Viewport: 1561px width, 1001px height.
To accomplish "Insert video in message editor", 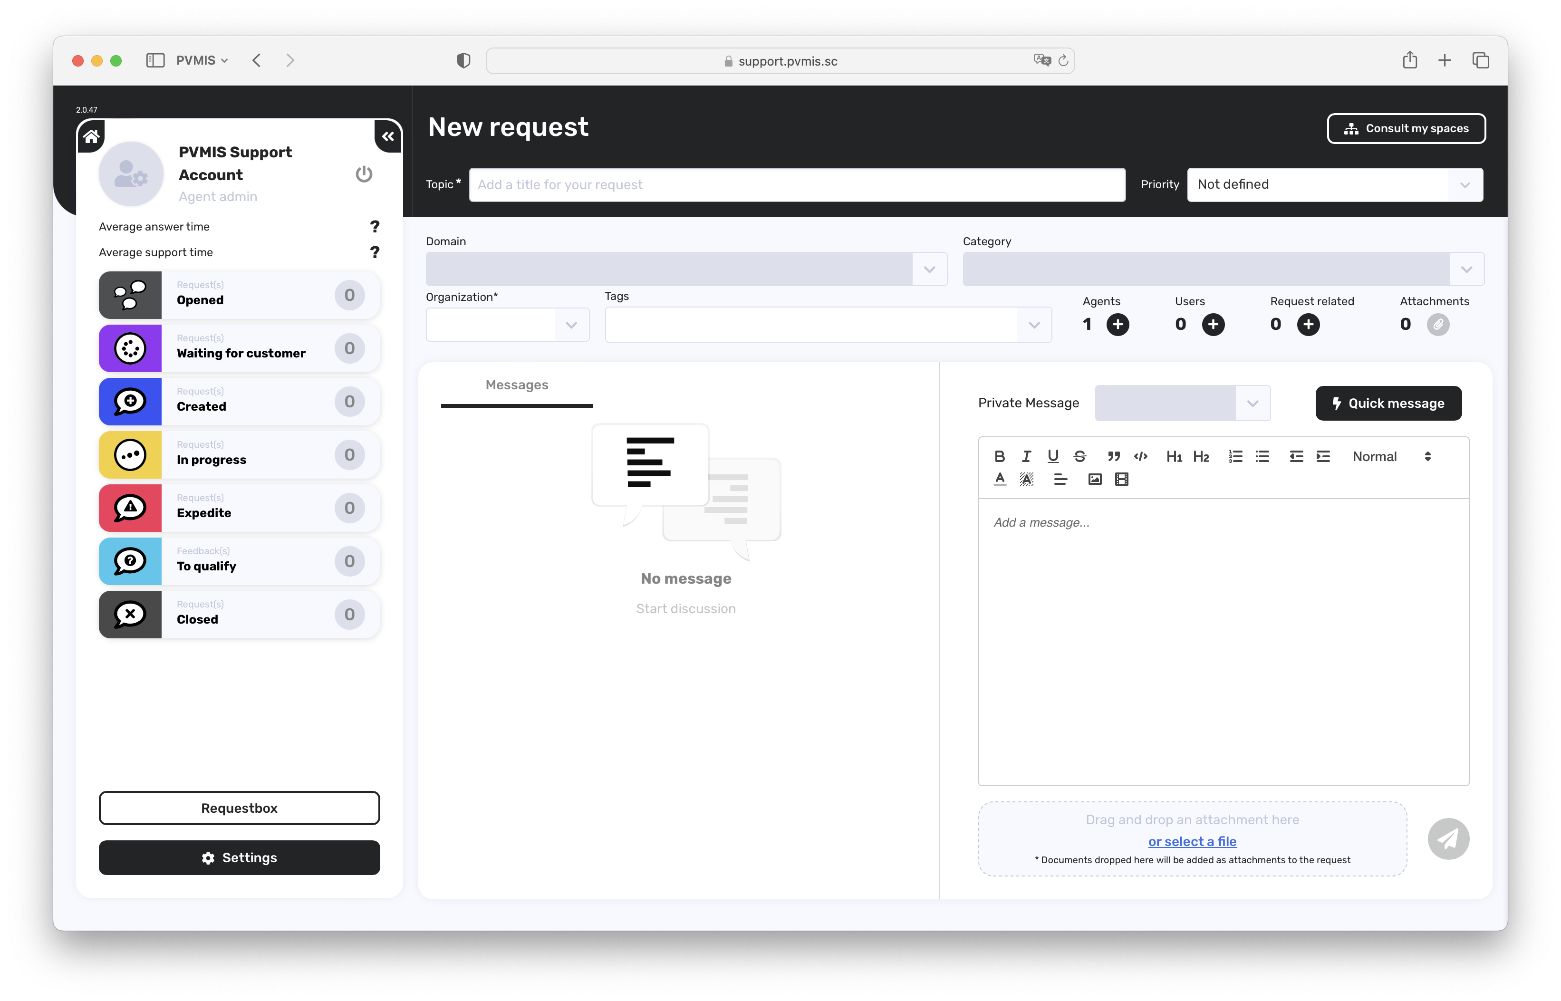I will 1122,480.
